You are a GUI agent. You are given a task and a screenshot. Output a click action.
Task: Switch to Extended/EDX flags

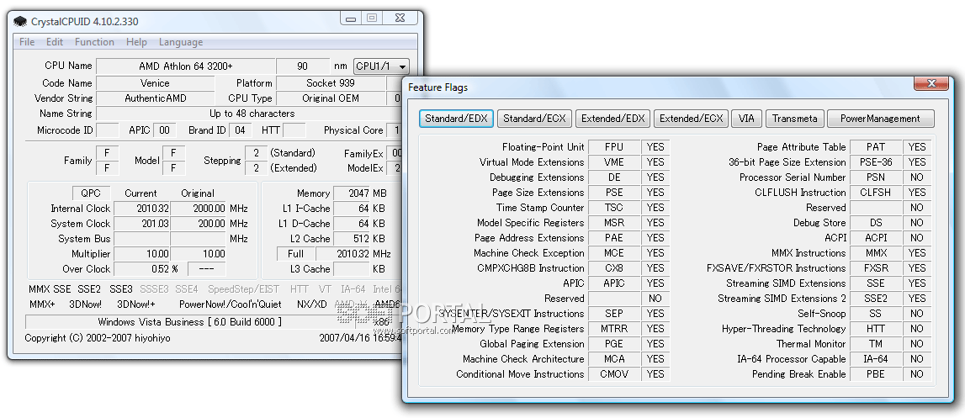612,119
